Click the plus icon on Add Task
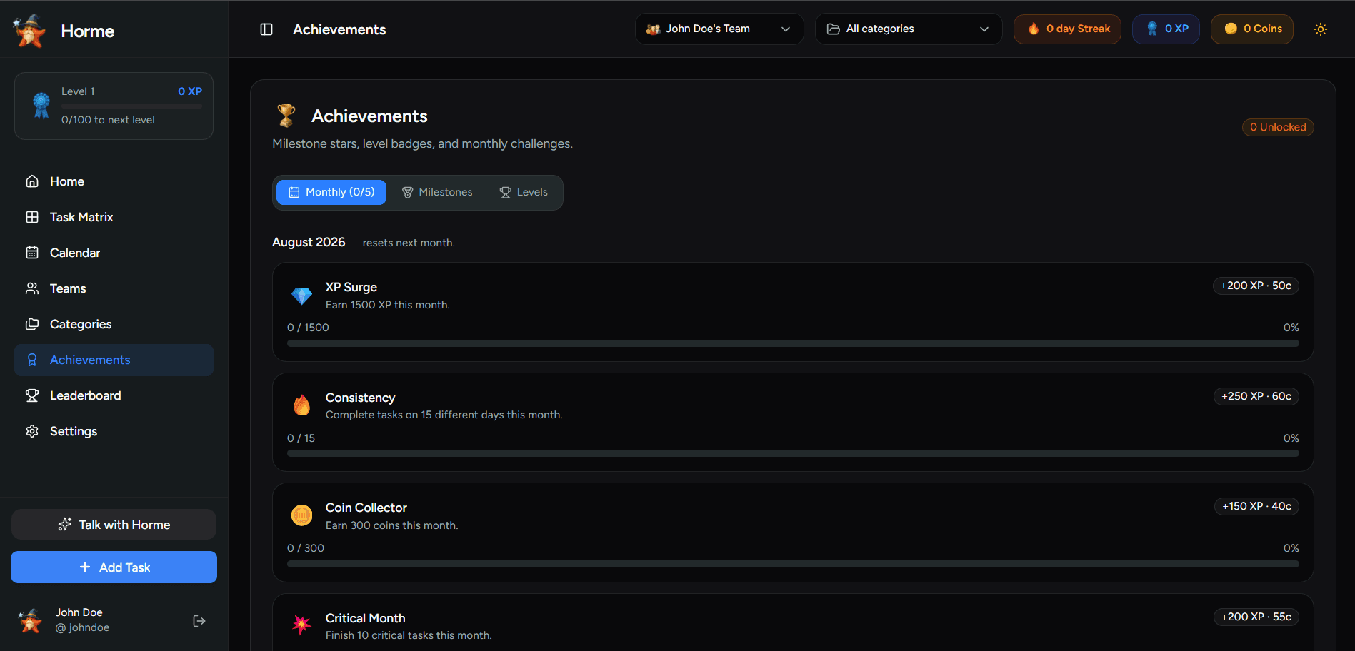This screenshot has width=1355, height=651. pos(85,567)
